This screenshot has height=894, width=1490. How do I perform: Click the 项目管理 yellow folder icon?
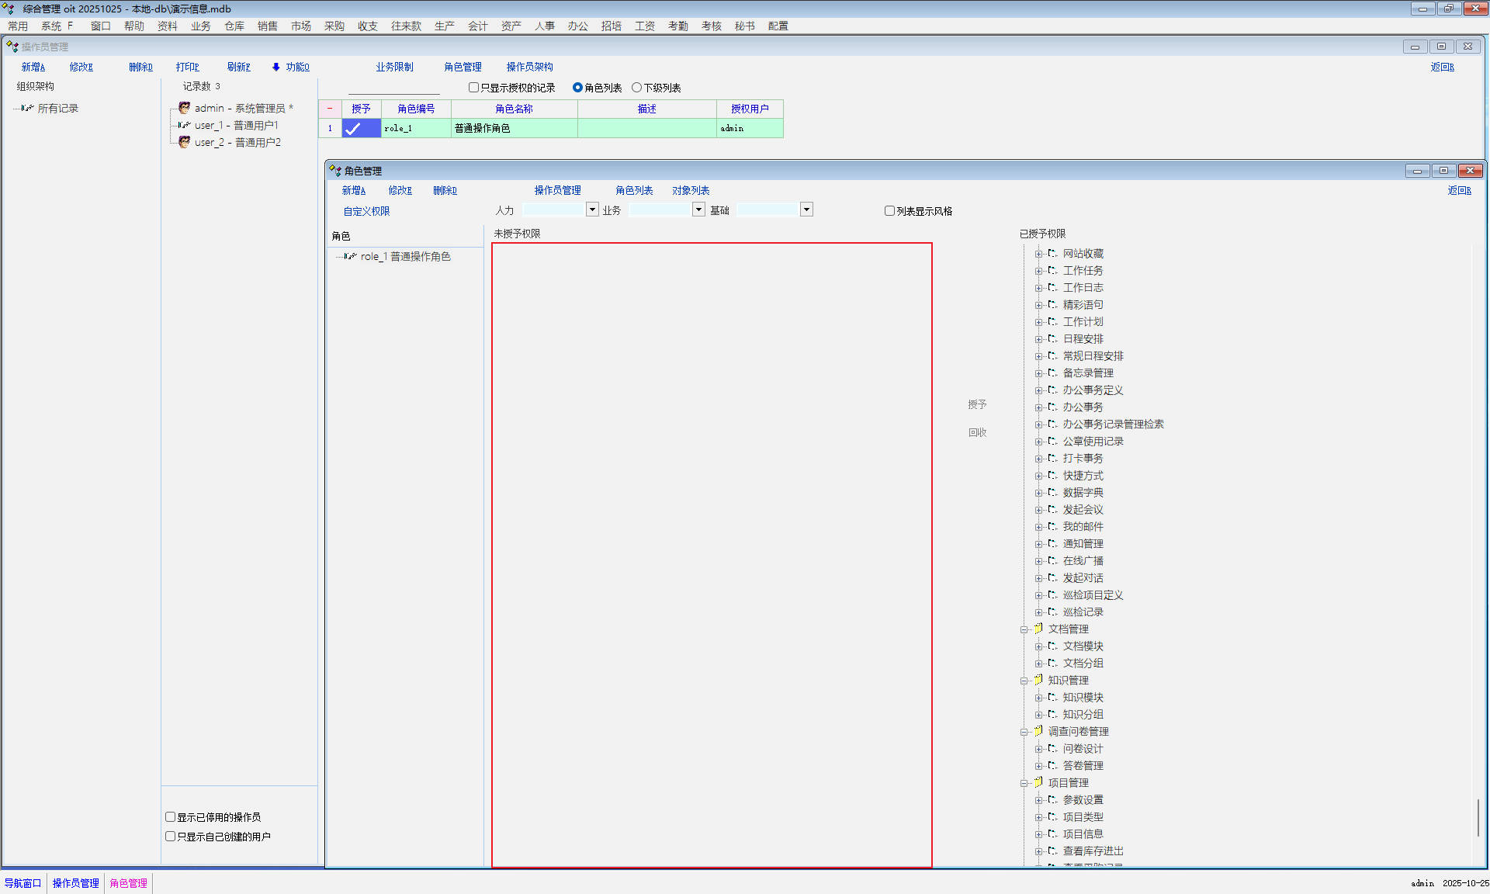tap(1038, 782)
